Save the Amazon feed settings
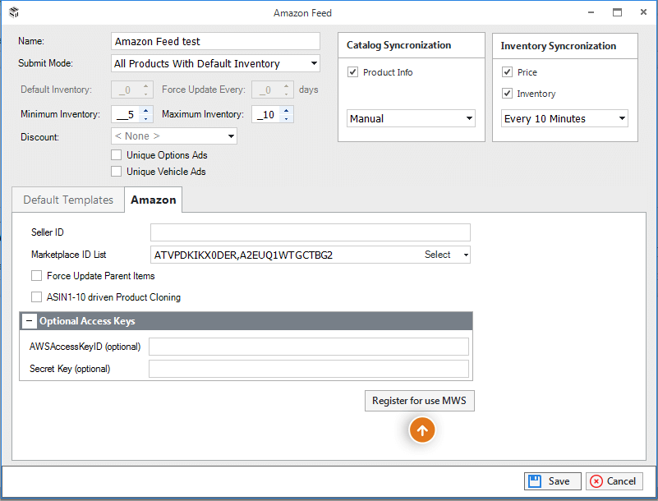 point(553,481)
